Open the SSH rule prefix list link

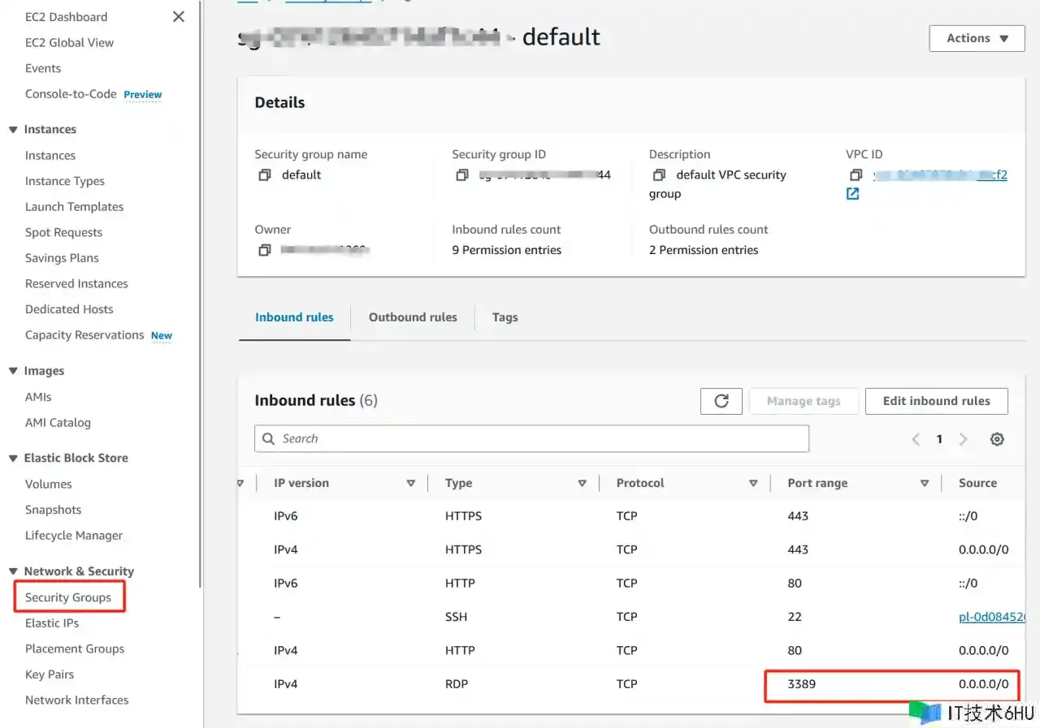point(991,617)
